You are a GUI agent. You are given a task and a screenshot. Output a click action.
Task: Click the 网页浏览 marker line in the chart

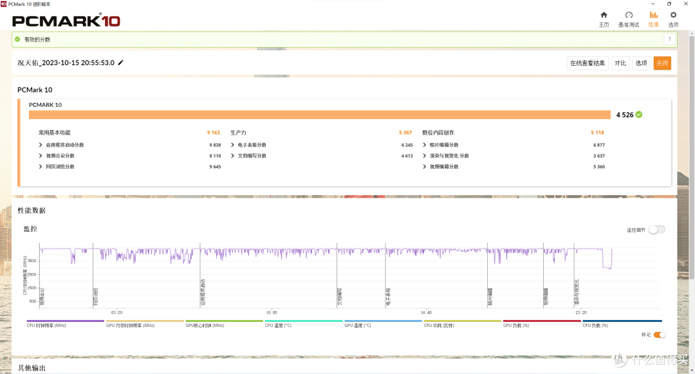tap(93, 275)
